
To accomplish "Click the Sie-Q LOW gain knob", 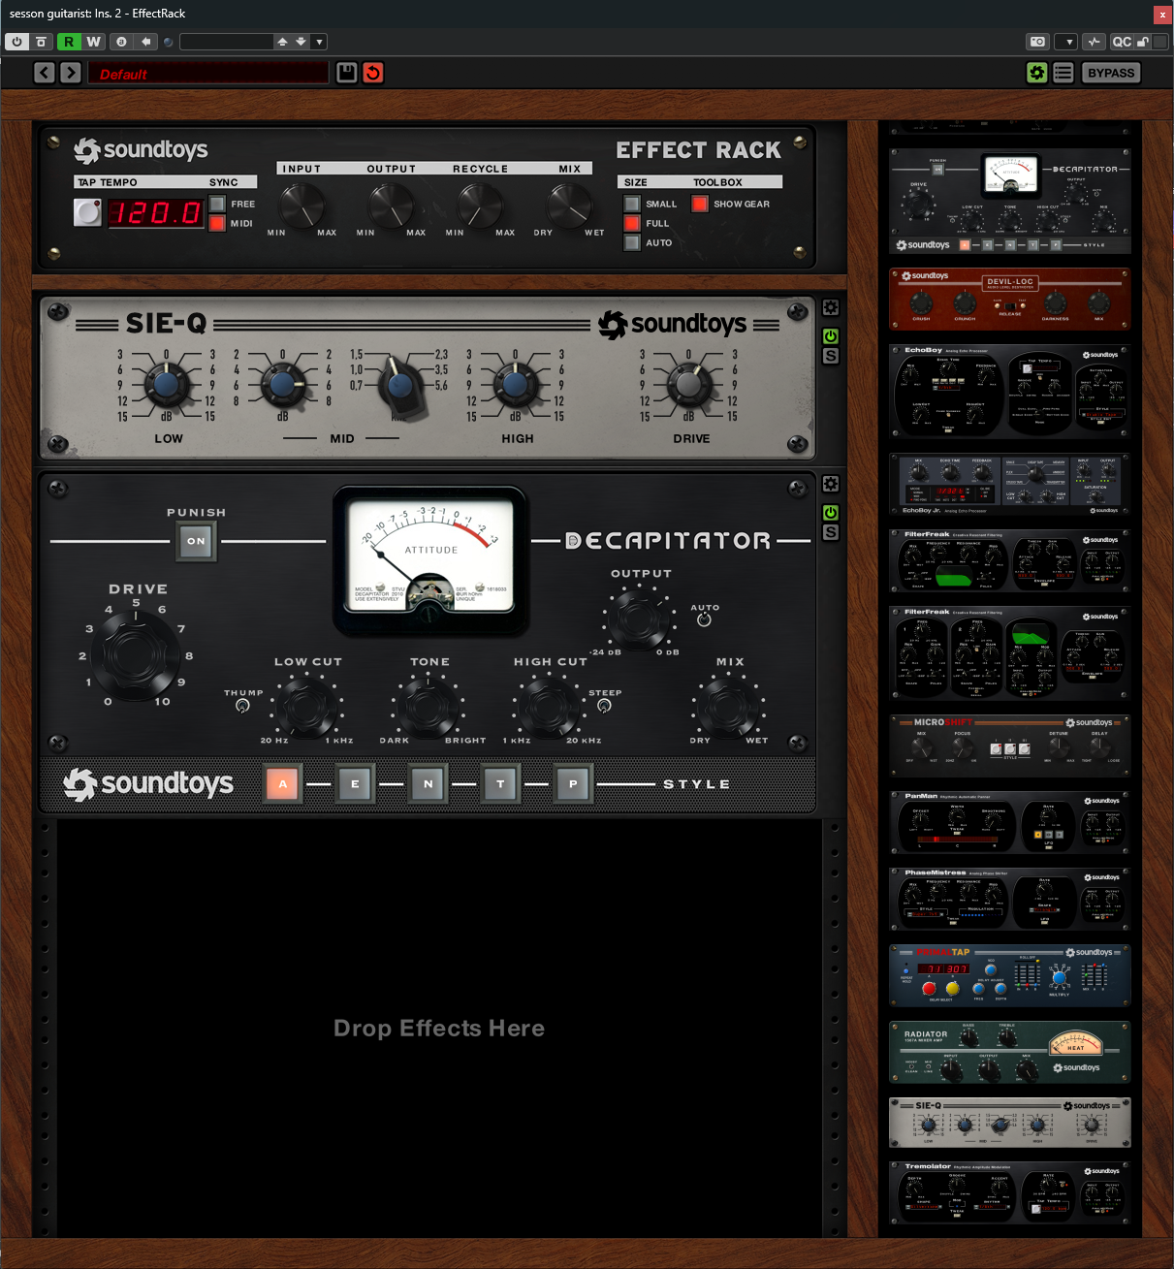I will tap(166, 385).
